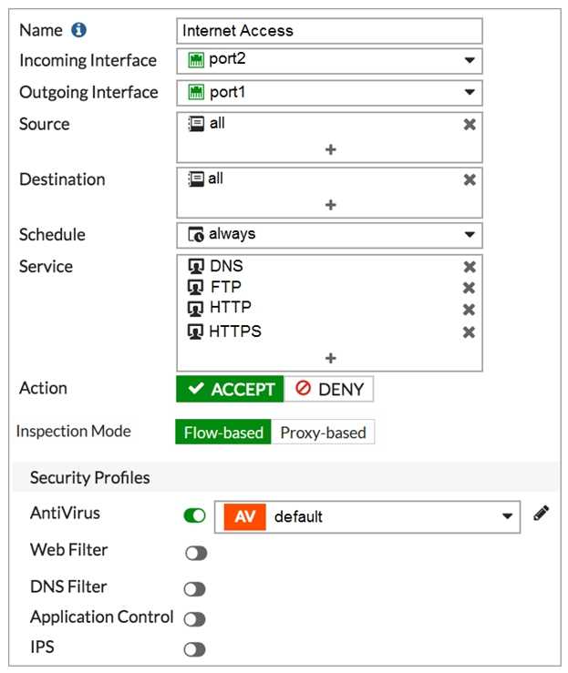Disable the AntiVirus toggle

click(x=194, y=516)
